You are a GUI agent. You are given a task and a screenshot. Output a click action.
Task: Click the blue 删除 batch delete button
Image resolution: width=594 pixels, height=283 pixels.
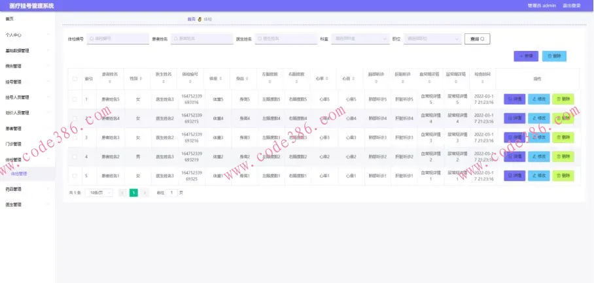pos(554,56)
